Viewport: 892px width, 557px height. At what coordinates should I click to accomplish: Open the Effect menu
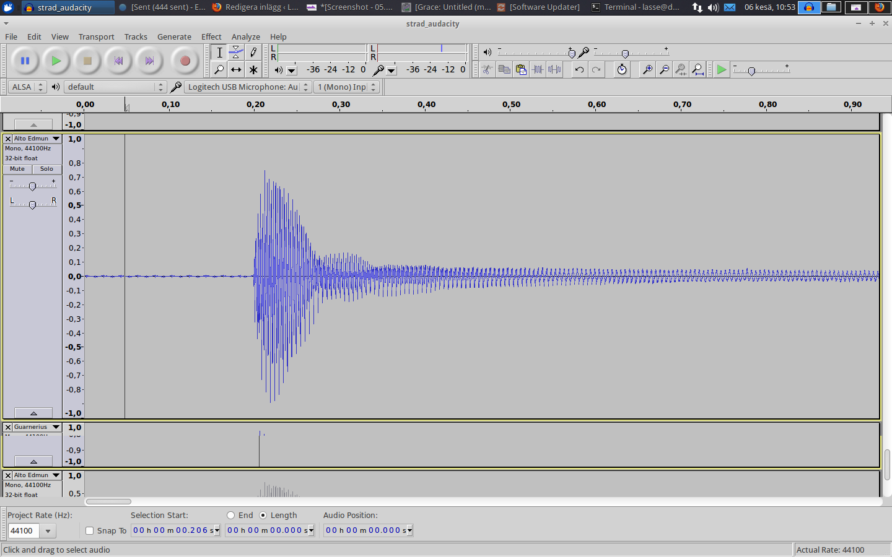211,37
